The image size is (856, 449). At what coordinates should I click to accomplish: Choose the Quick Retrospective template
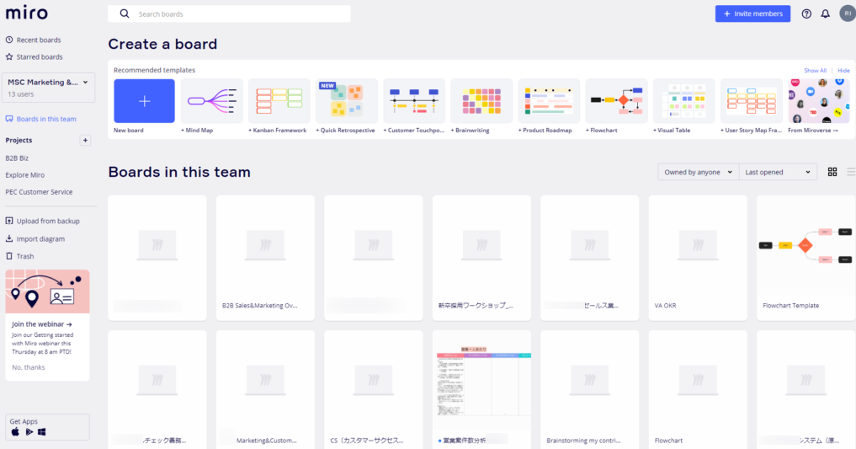[x=347, y=101]
